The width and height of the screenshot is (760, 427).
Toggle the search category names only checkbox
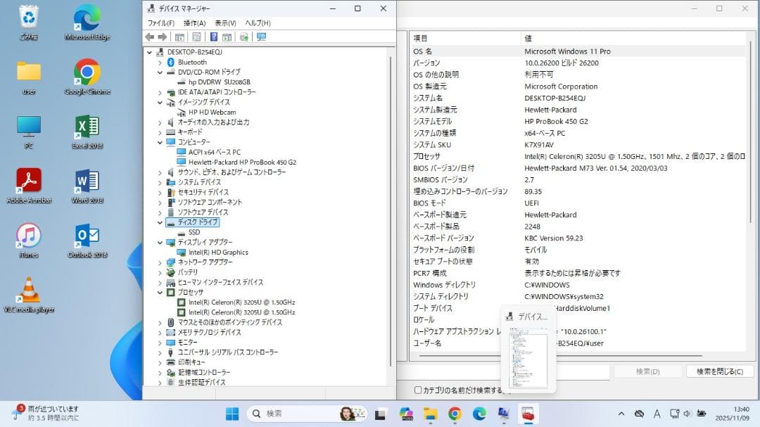[418, 390]
